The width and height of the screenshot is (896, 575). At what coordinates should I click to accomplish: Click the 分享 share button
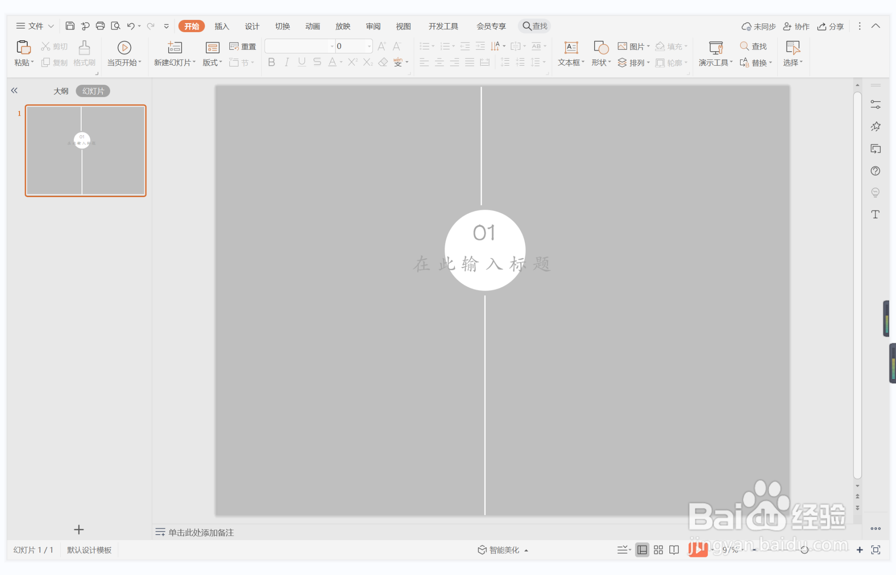831,26
